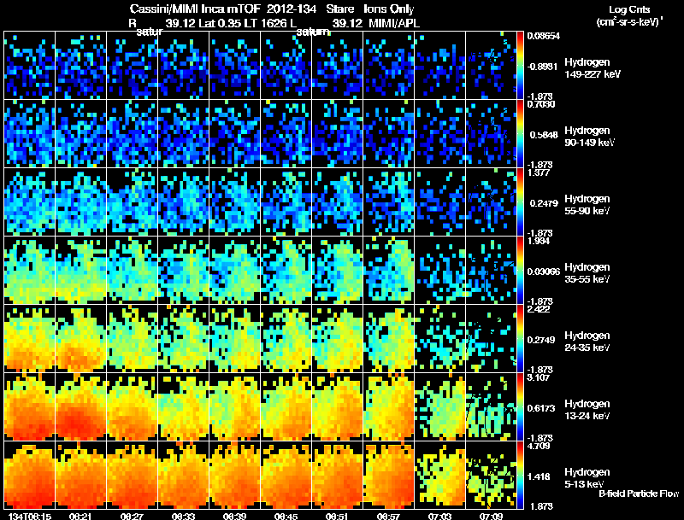Open the 5-13 keV panel at 06:21
684x520 pixels.
[80, 475]
